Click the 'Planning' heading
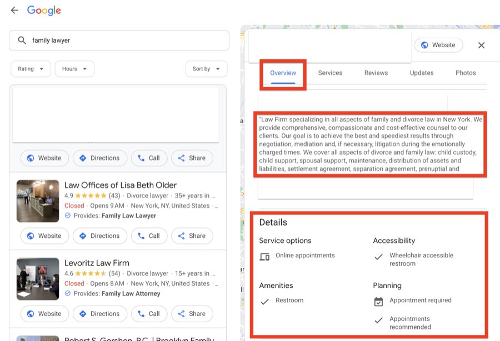Viewport: 500px width, 341px height. [387, 286]
